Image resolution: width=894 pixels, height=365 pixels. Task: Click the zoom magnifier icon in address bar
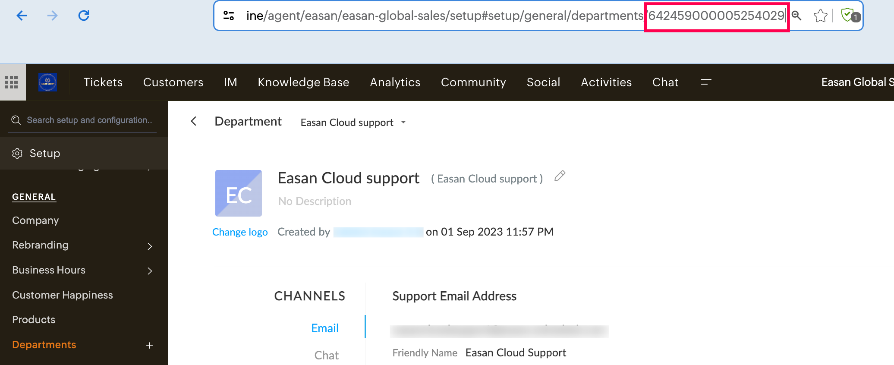pos(796,16)
